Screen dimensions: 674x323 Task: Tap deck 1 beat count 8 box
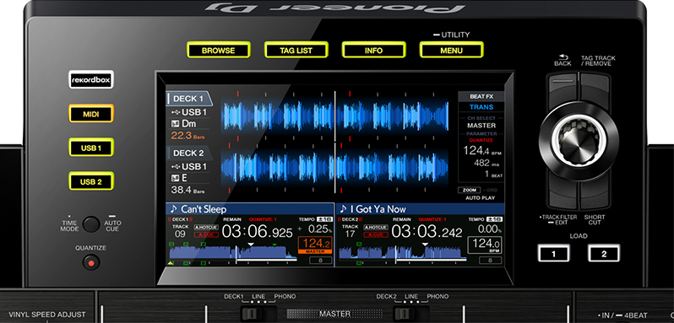coord(321,261)
